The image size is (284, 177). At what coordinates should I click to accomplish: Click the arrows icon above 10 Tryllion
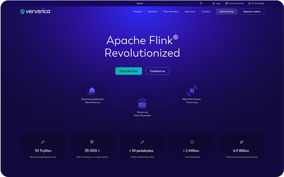43,142
